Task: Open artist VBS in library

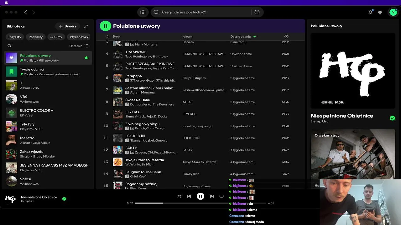Action: click(48, 99)
